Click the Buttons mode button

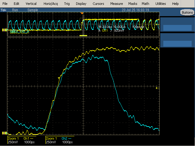point(187,12)
